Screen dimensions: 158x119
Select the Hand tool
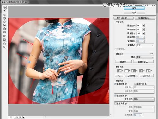click(5, 44)
